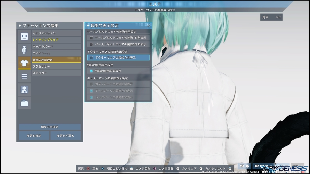
Task: Open the three-line list icon category
Action: click(x=24, y=76)
